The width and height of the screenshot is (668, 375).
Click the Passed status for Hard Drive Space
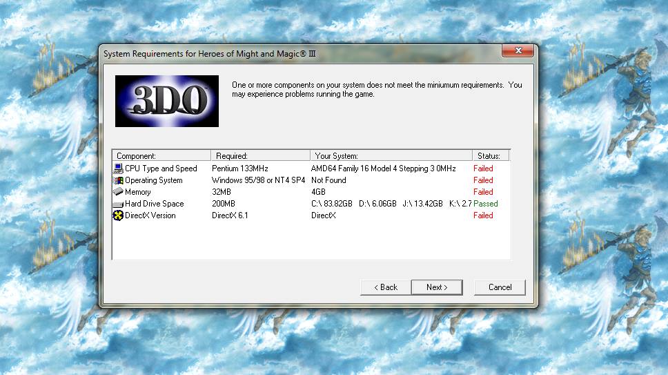[486, 204]
